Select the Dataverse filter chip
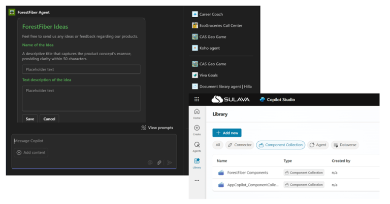 345,145
